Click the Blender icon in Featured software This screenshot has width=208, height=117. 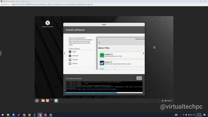point(70,64)
